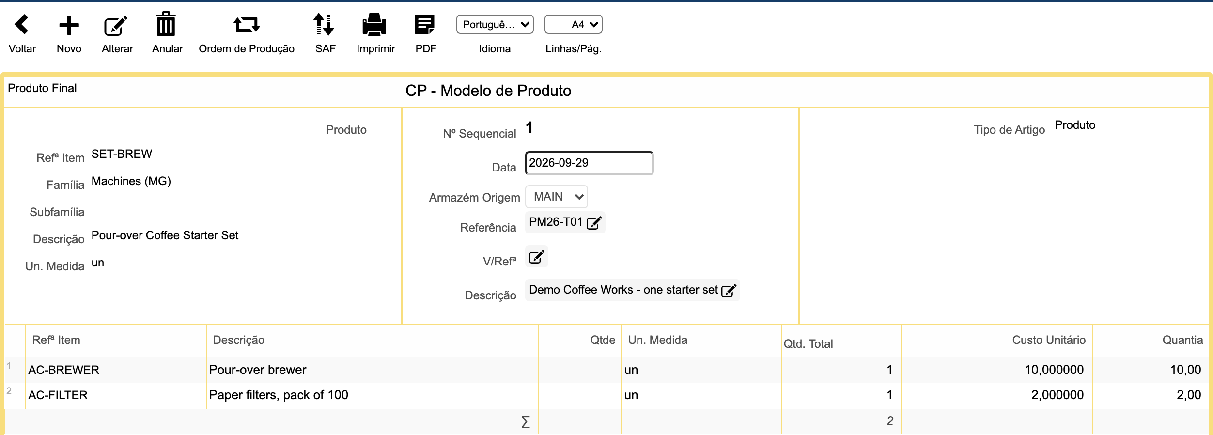Click the Produto Final label

42,88
